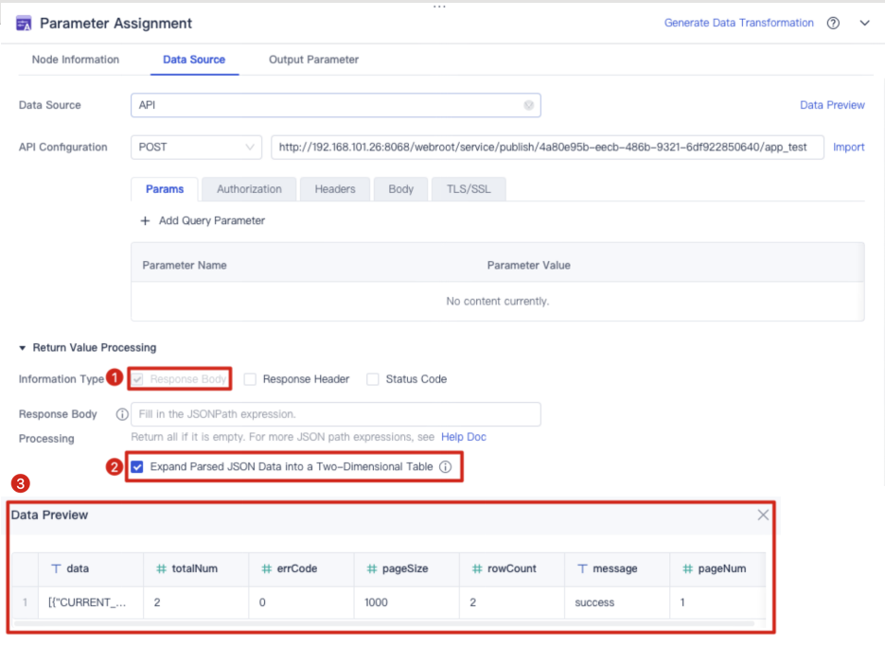Screen dimensions: 885x645
Task: Click the Parameter Assignment node icon
Action: point(25,24)
